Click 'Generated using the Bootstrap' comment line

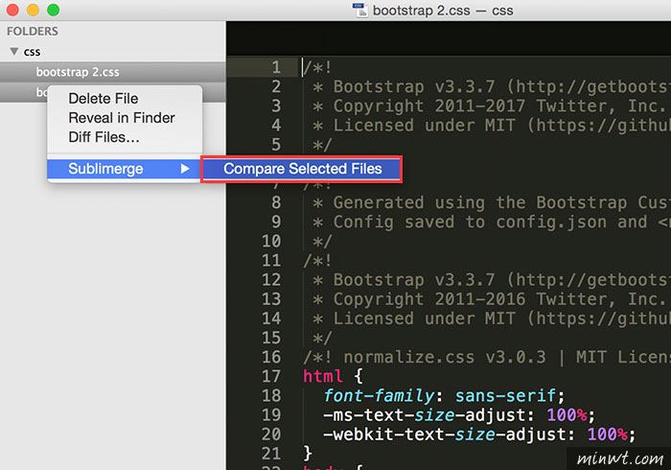click(x=491, y=202)
